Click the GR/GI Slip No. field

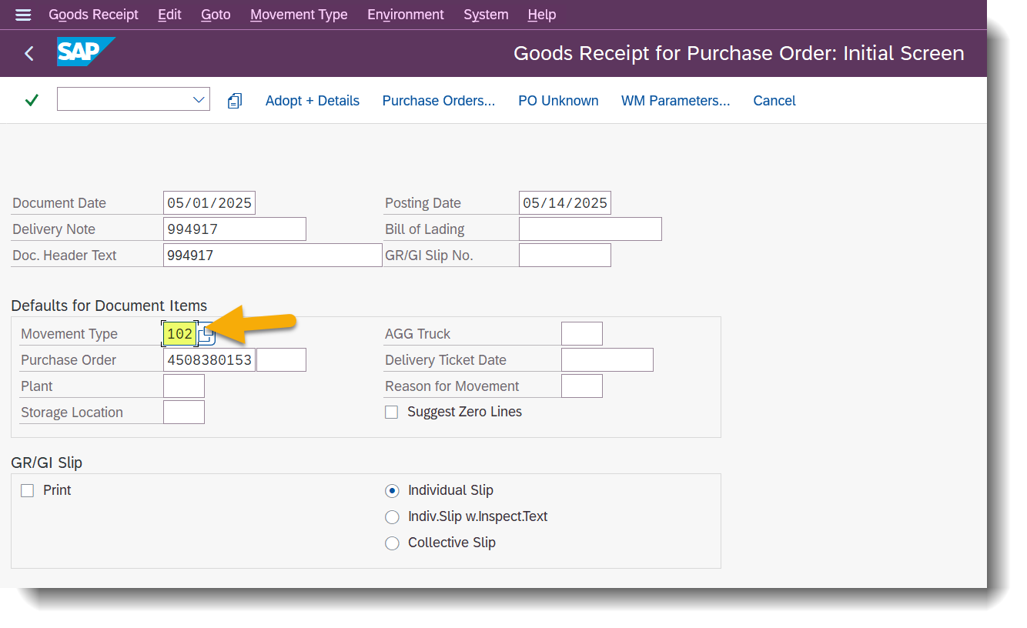coord(565,255)
